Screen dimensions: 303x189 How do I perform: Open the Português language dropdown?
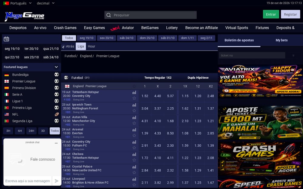[x=17, y=3]
